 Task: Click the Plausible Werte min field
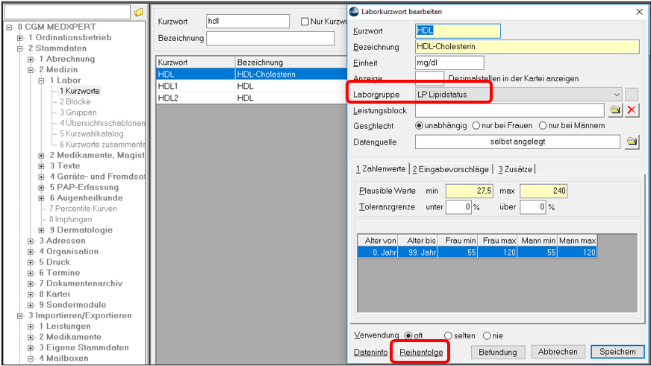tap(470, 191)
